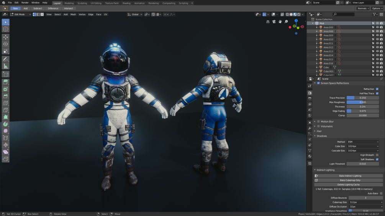Viewport: 385px width, 216px height.
Task: Toggle X-ray in viewport header
Action: click(x=282, y=15)
